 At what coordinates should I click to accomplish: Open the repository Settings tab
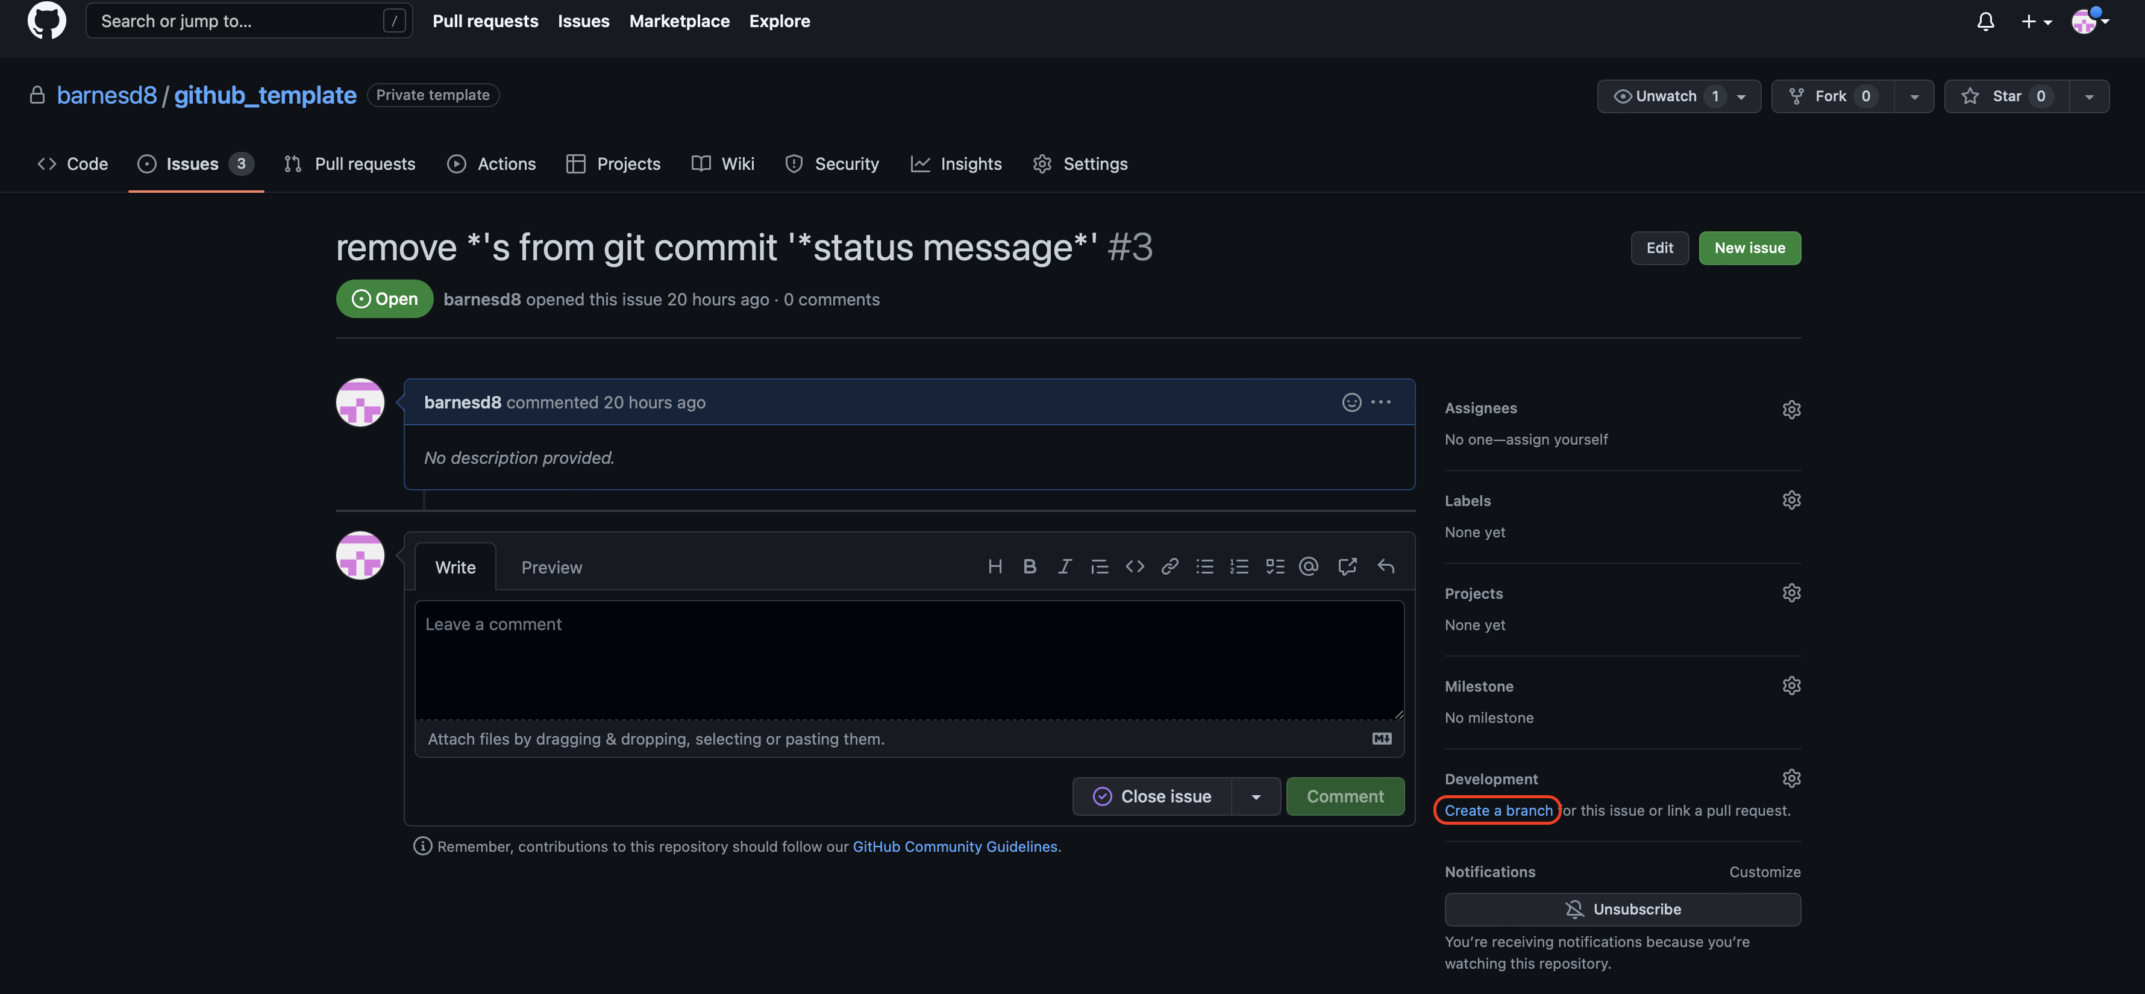(x=1080, y=164)
